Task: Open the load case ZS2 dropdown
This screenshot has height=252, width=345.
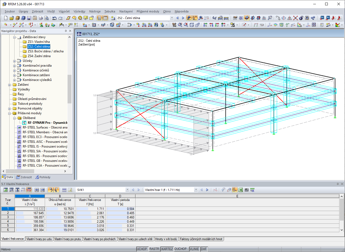Action: [x=172, y=18]
